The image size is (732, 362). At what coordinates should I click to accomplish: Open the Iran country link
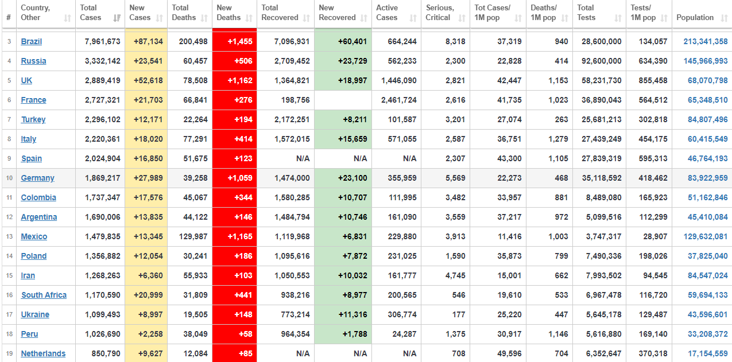tap(28, 275)
